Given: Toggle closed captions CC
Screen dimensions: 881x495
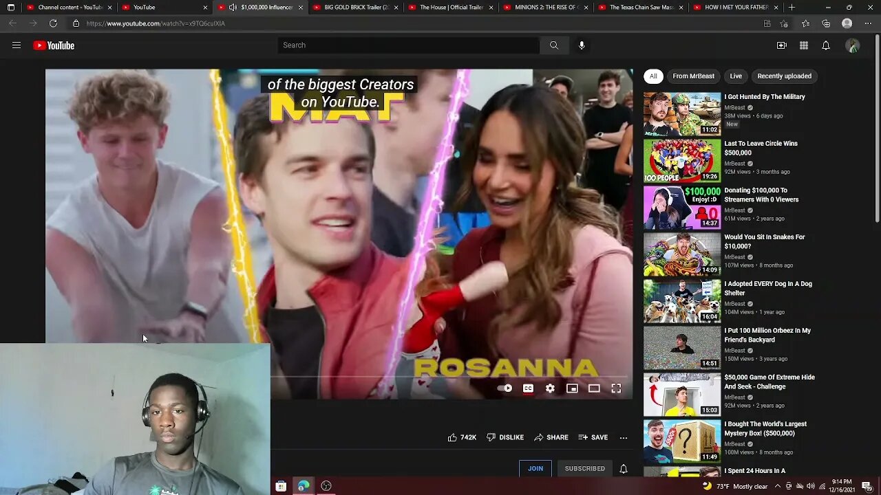Looking at the screenshot, I should point(528,388).
